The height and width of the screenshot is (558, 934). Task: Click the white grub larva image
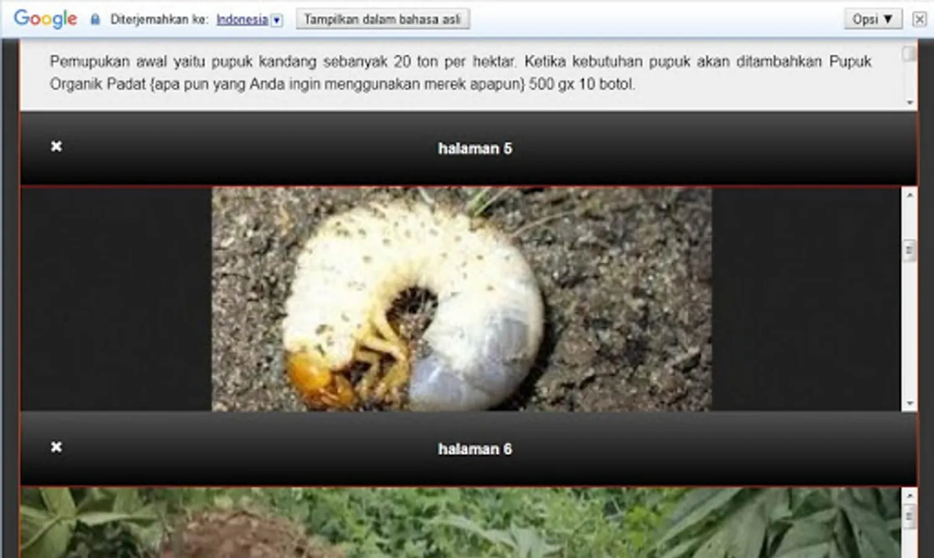(461, 299)
